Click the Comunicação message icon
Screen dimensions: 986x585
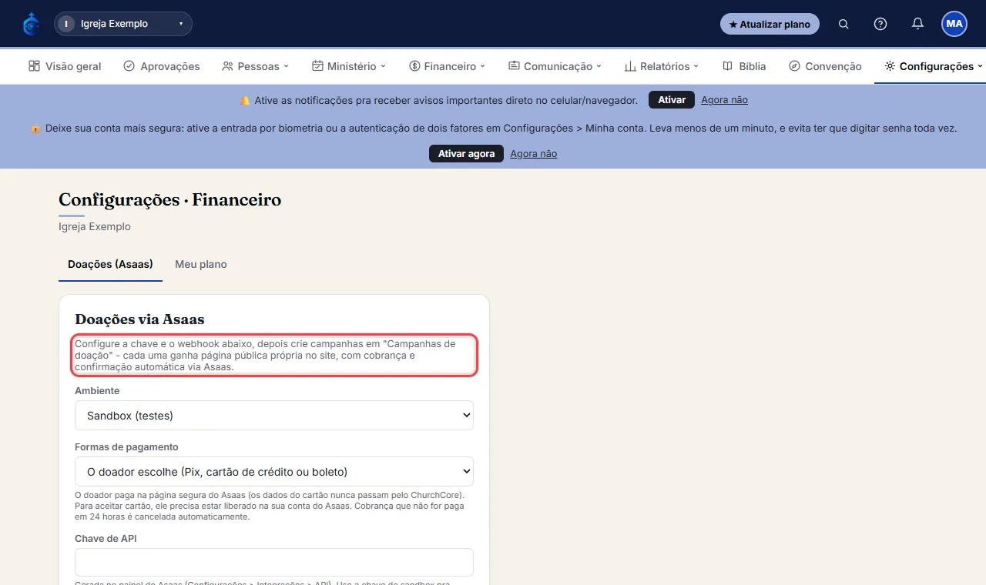[x=514, y=66]
